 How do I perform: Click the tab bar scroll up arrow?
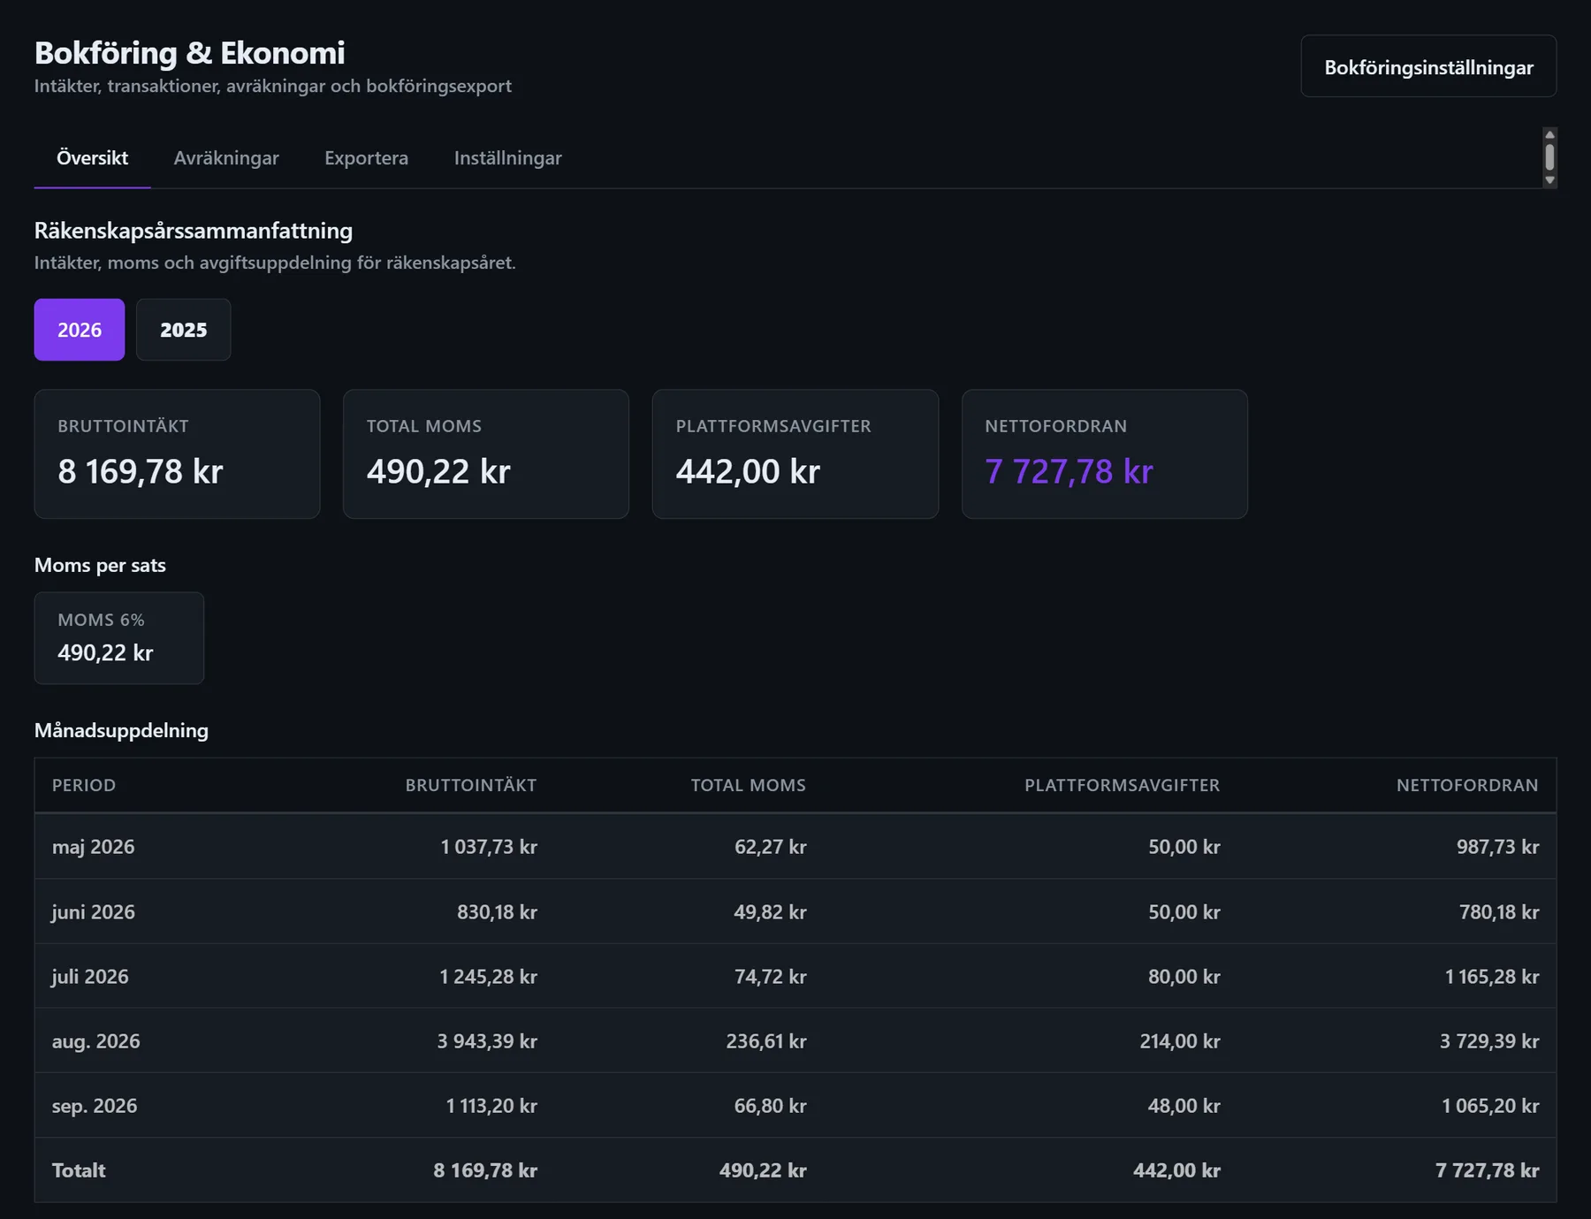point(1549,134)
